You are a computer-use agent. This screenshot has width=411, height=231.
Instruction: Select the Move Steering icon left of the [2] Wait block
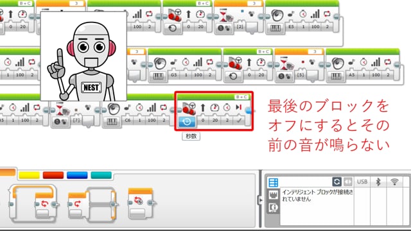click(x=175, y=15)
